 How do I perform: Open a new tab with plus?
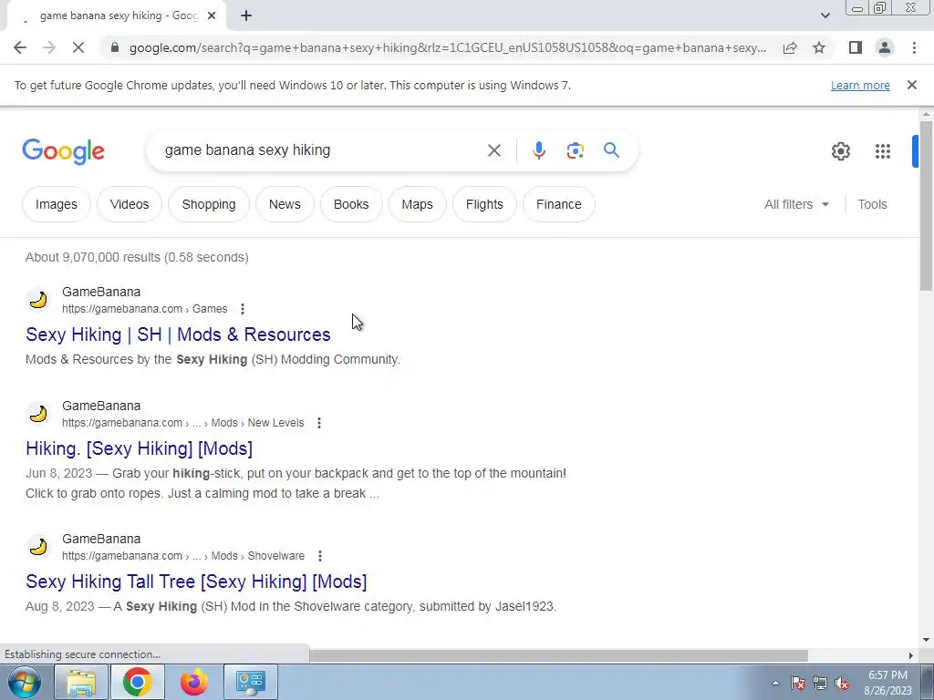click(246, 15)
